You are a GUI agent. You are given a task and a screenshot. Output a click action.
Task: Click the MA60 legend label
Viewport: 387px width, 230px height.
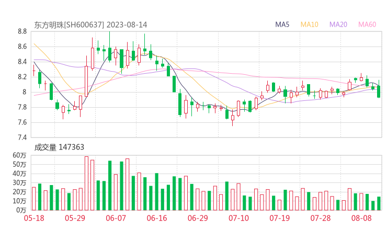367,25
